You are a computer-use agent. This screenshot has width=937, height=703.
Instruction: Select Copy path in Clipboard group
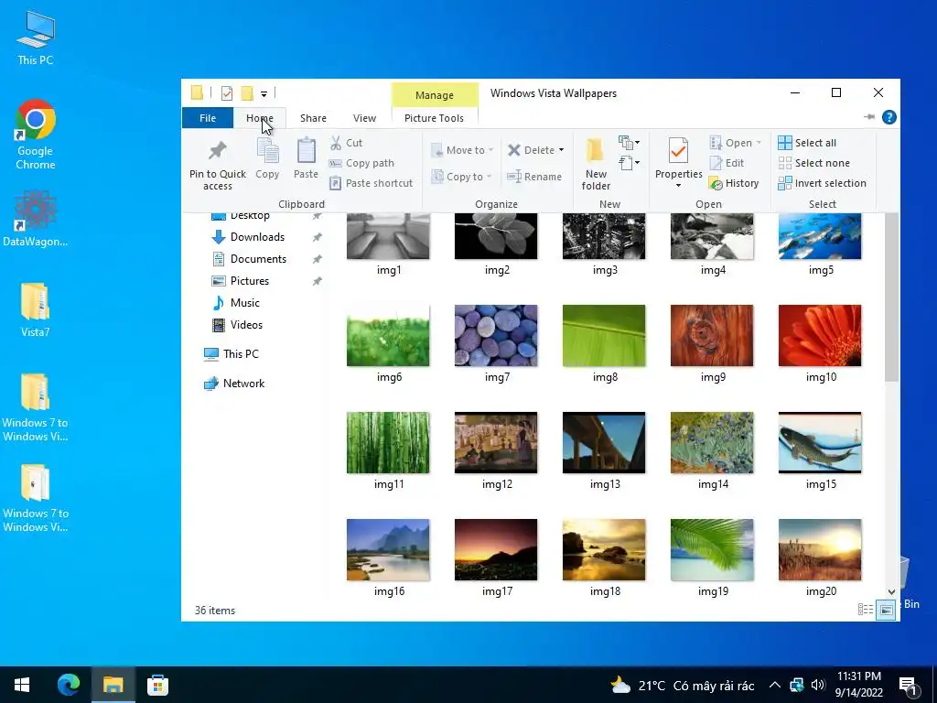tap(361, 163)
